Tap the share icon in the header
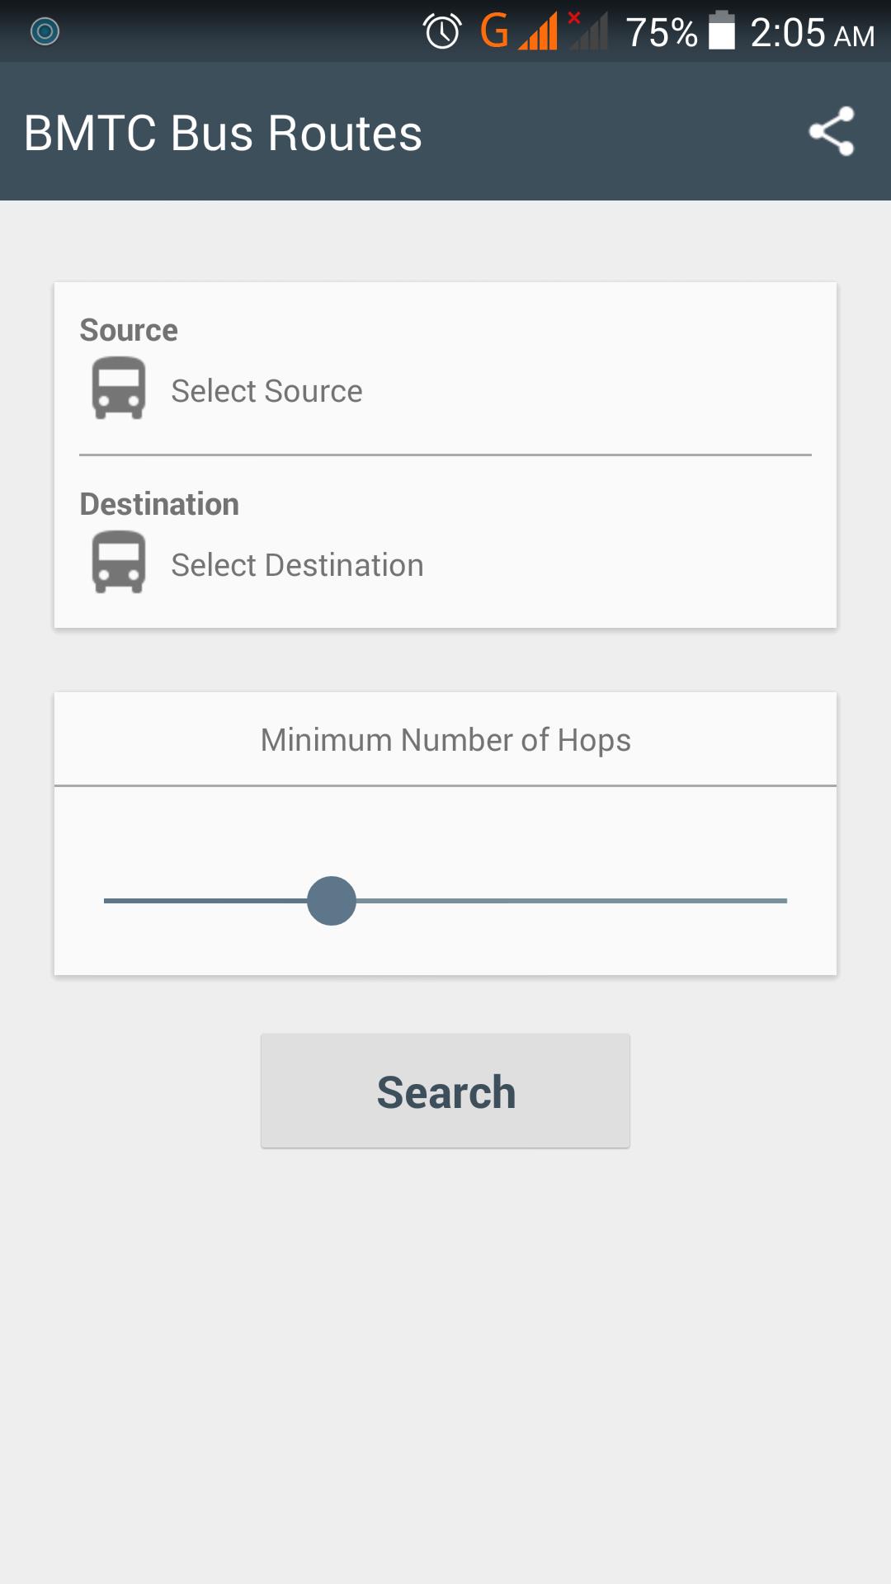891x1584 pixels. tap(831, 131)
